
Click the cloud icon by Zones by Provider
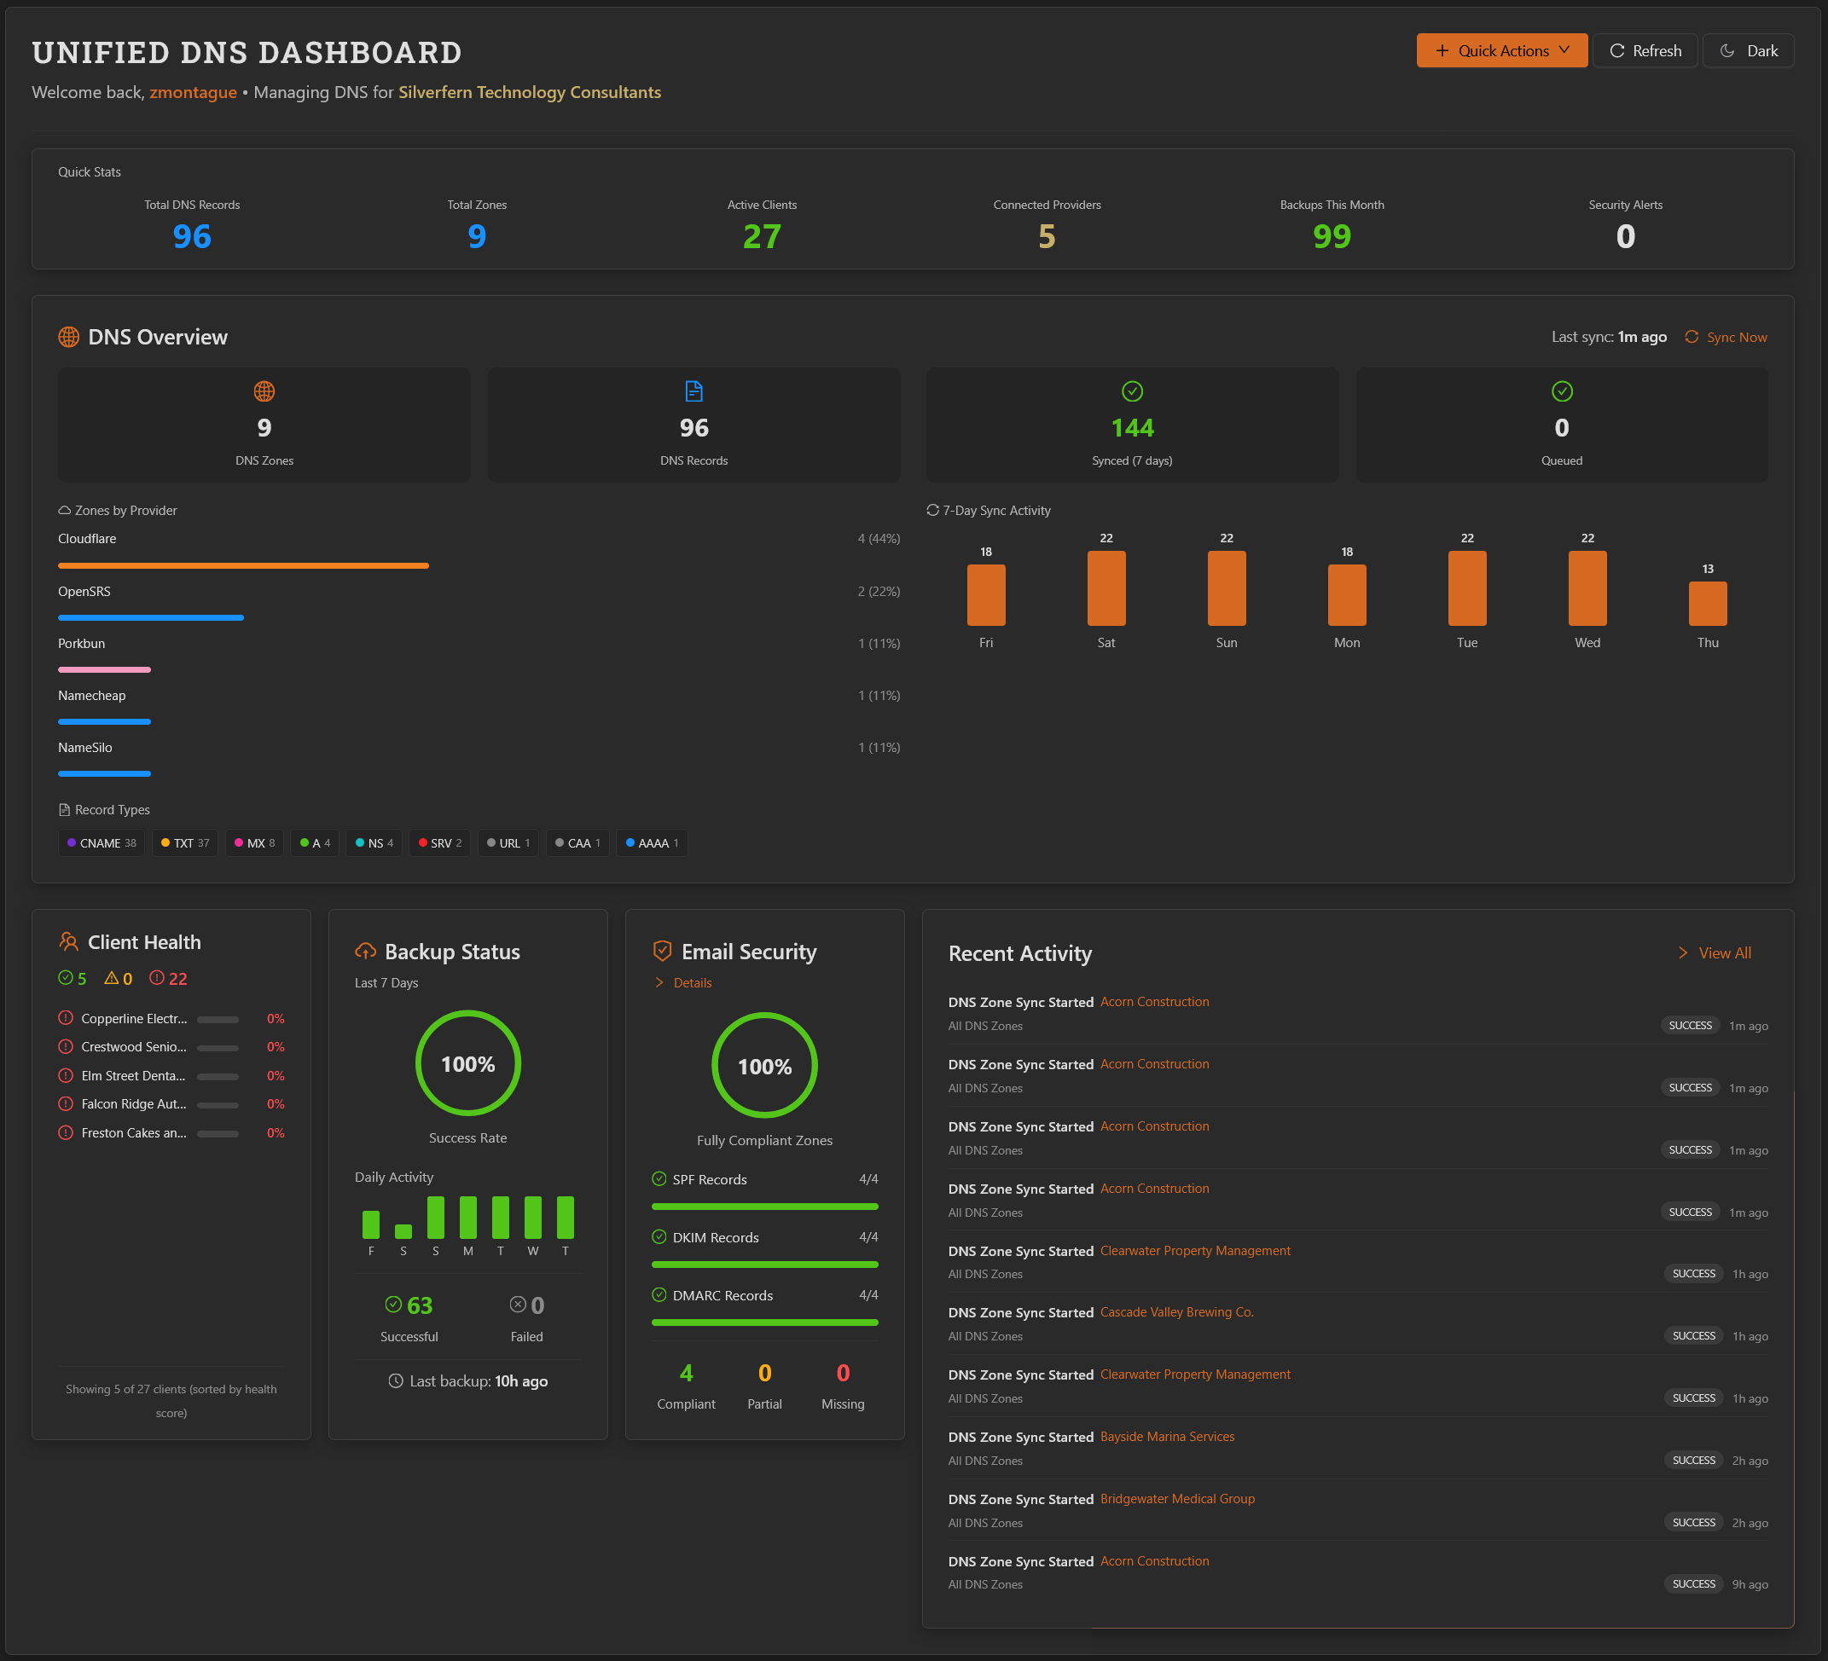point(64,510)
